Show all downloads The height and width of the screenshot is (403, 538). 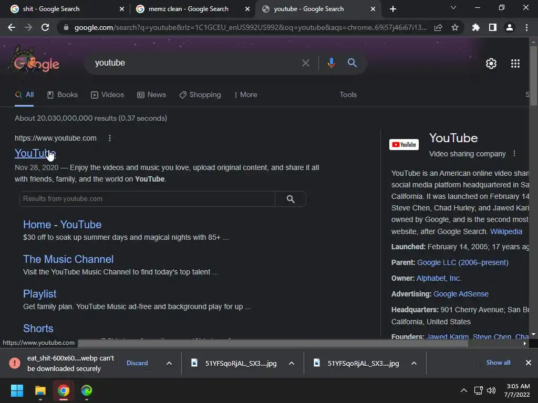(x=498, y=363)
